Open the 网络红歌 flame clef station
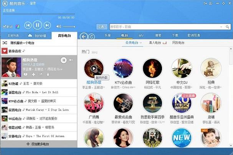 152,68
